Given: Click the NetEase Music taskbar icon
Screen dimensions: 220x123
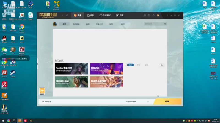Looking at the screenshot, I should 25,121.
